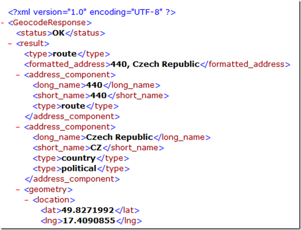Select the formatted_address value '440, Czech Republic'

[x=152, y=64]
